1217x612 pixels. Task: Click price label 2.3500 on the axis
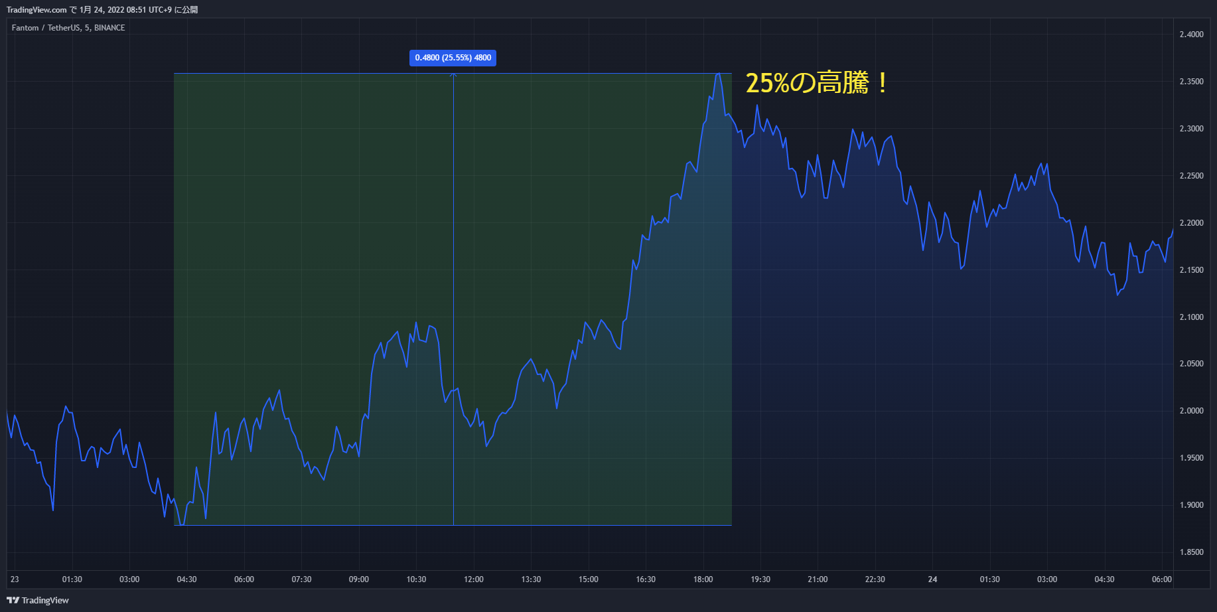tap(1191, 82)
